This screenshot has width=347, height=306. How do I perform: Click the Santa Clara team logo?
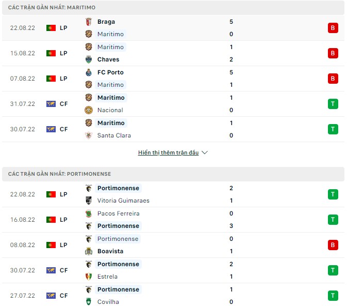click(89, 135)
